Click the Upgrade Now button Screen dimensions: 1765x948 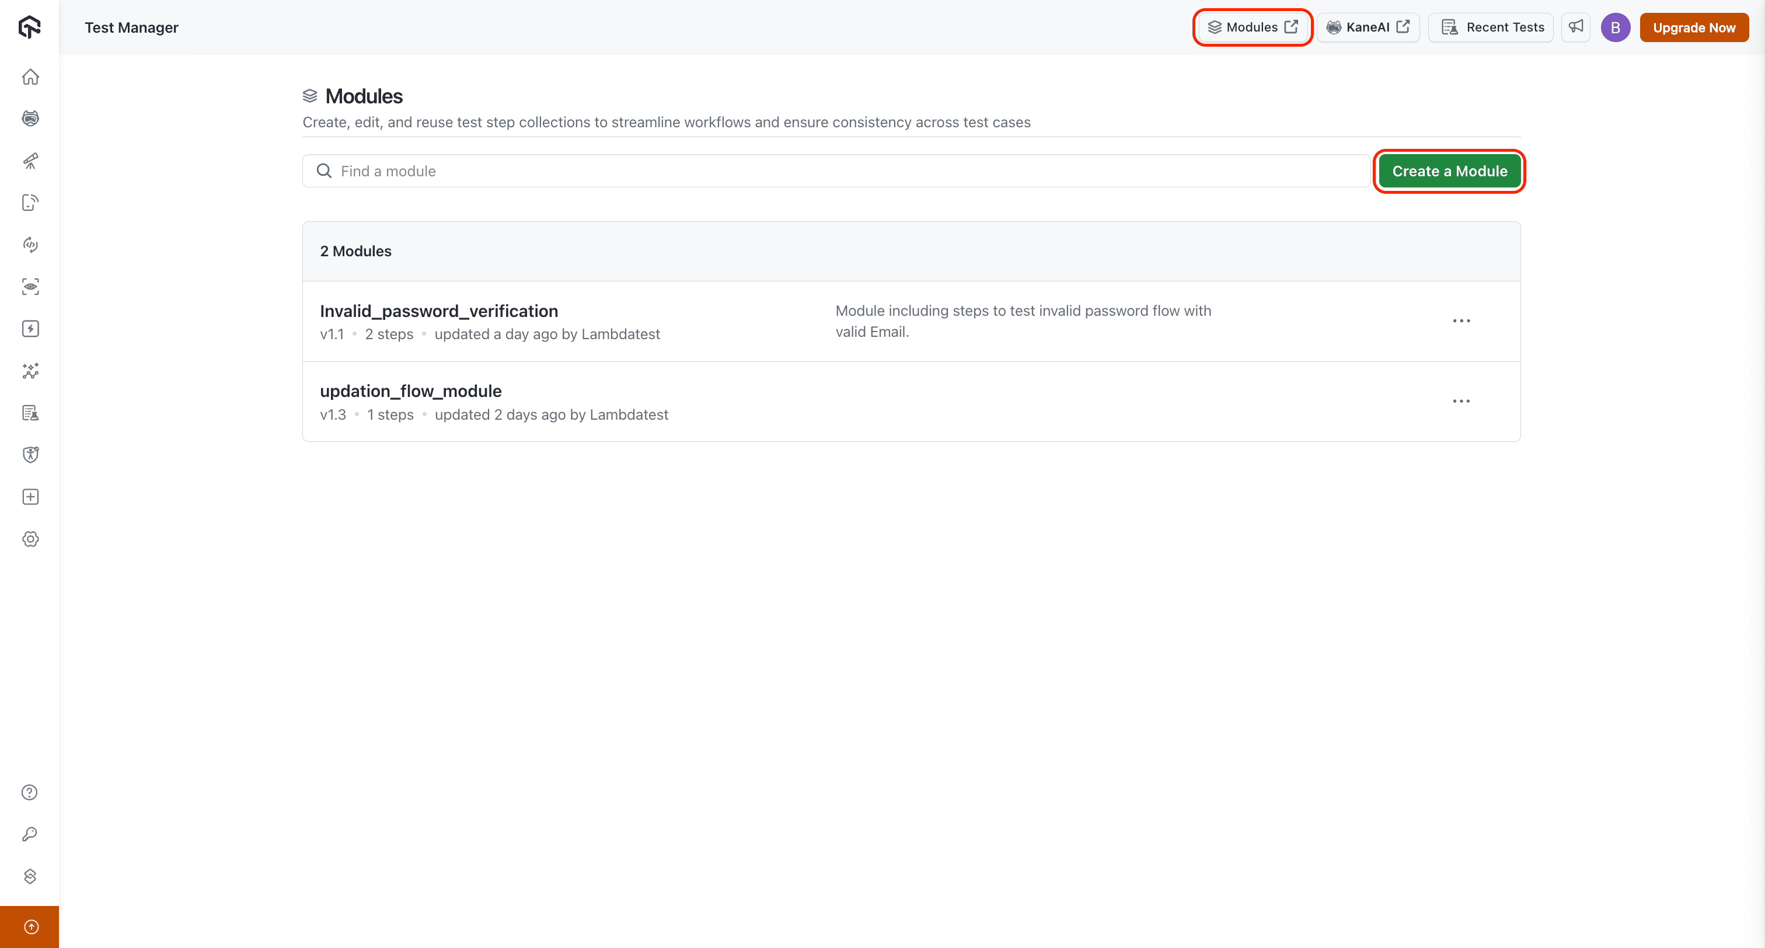tap(1694, 27)
